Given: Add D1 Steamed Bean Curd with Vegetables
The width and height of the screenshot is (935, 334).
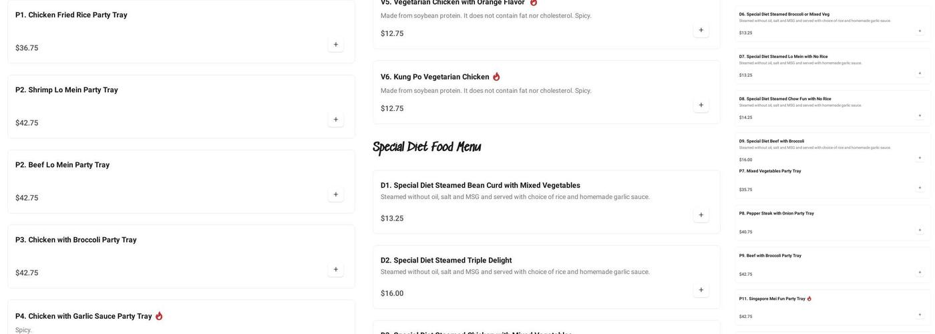Looking at the screenshot, I should [701, 215].
